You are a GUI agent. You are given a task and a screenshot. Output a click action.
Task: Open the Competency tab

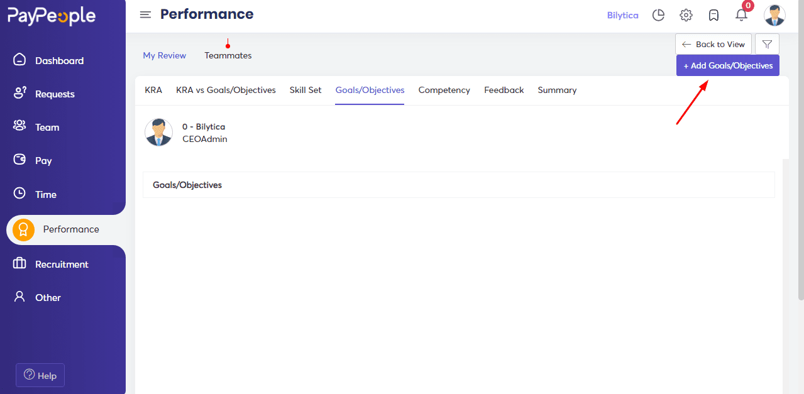click(x=444, y=90)
